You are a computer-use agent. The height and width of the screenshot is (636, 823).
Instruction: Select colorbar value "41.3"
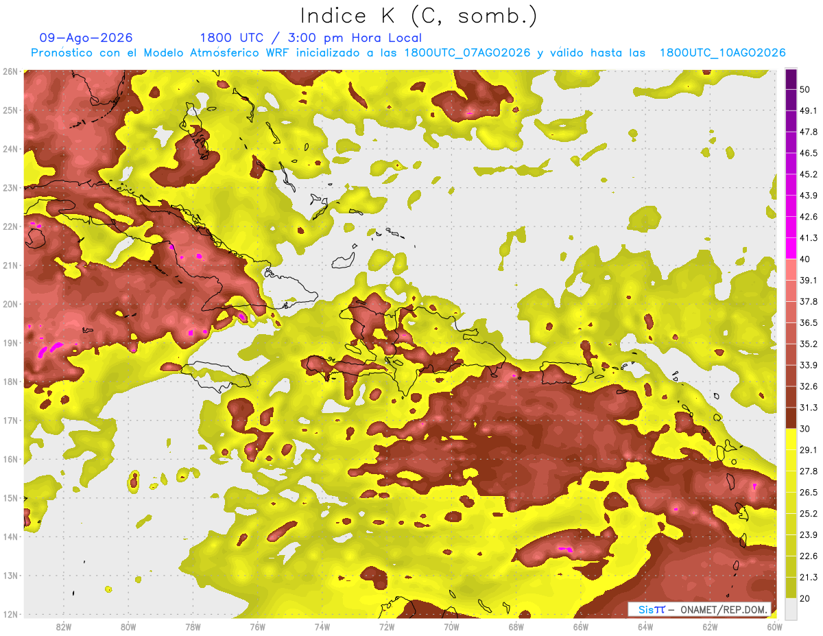click(809, 238)
